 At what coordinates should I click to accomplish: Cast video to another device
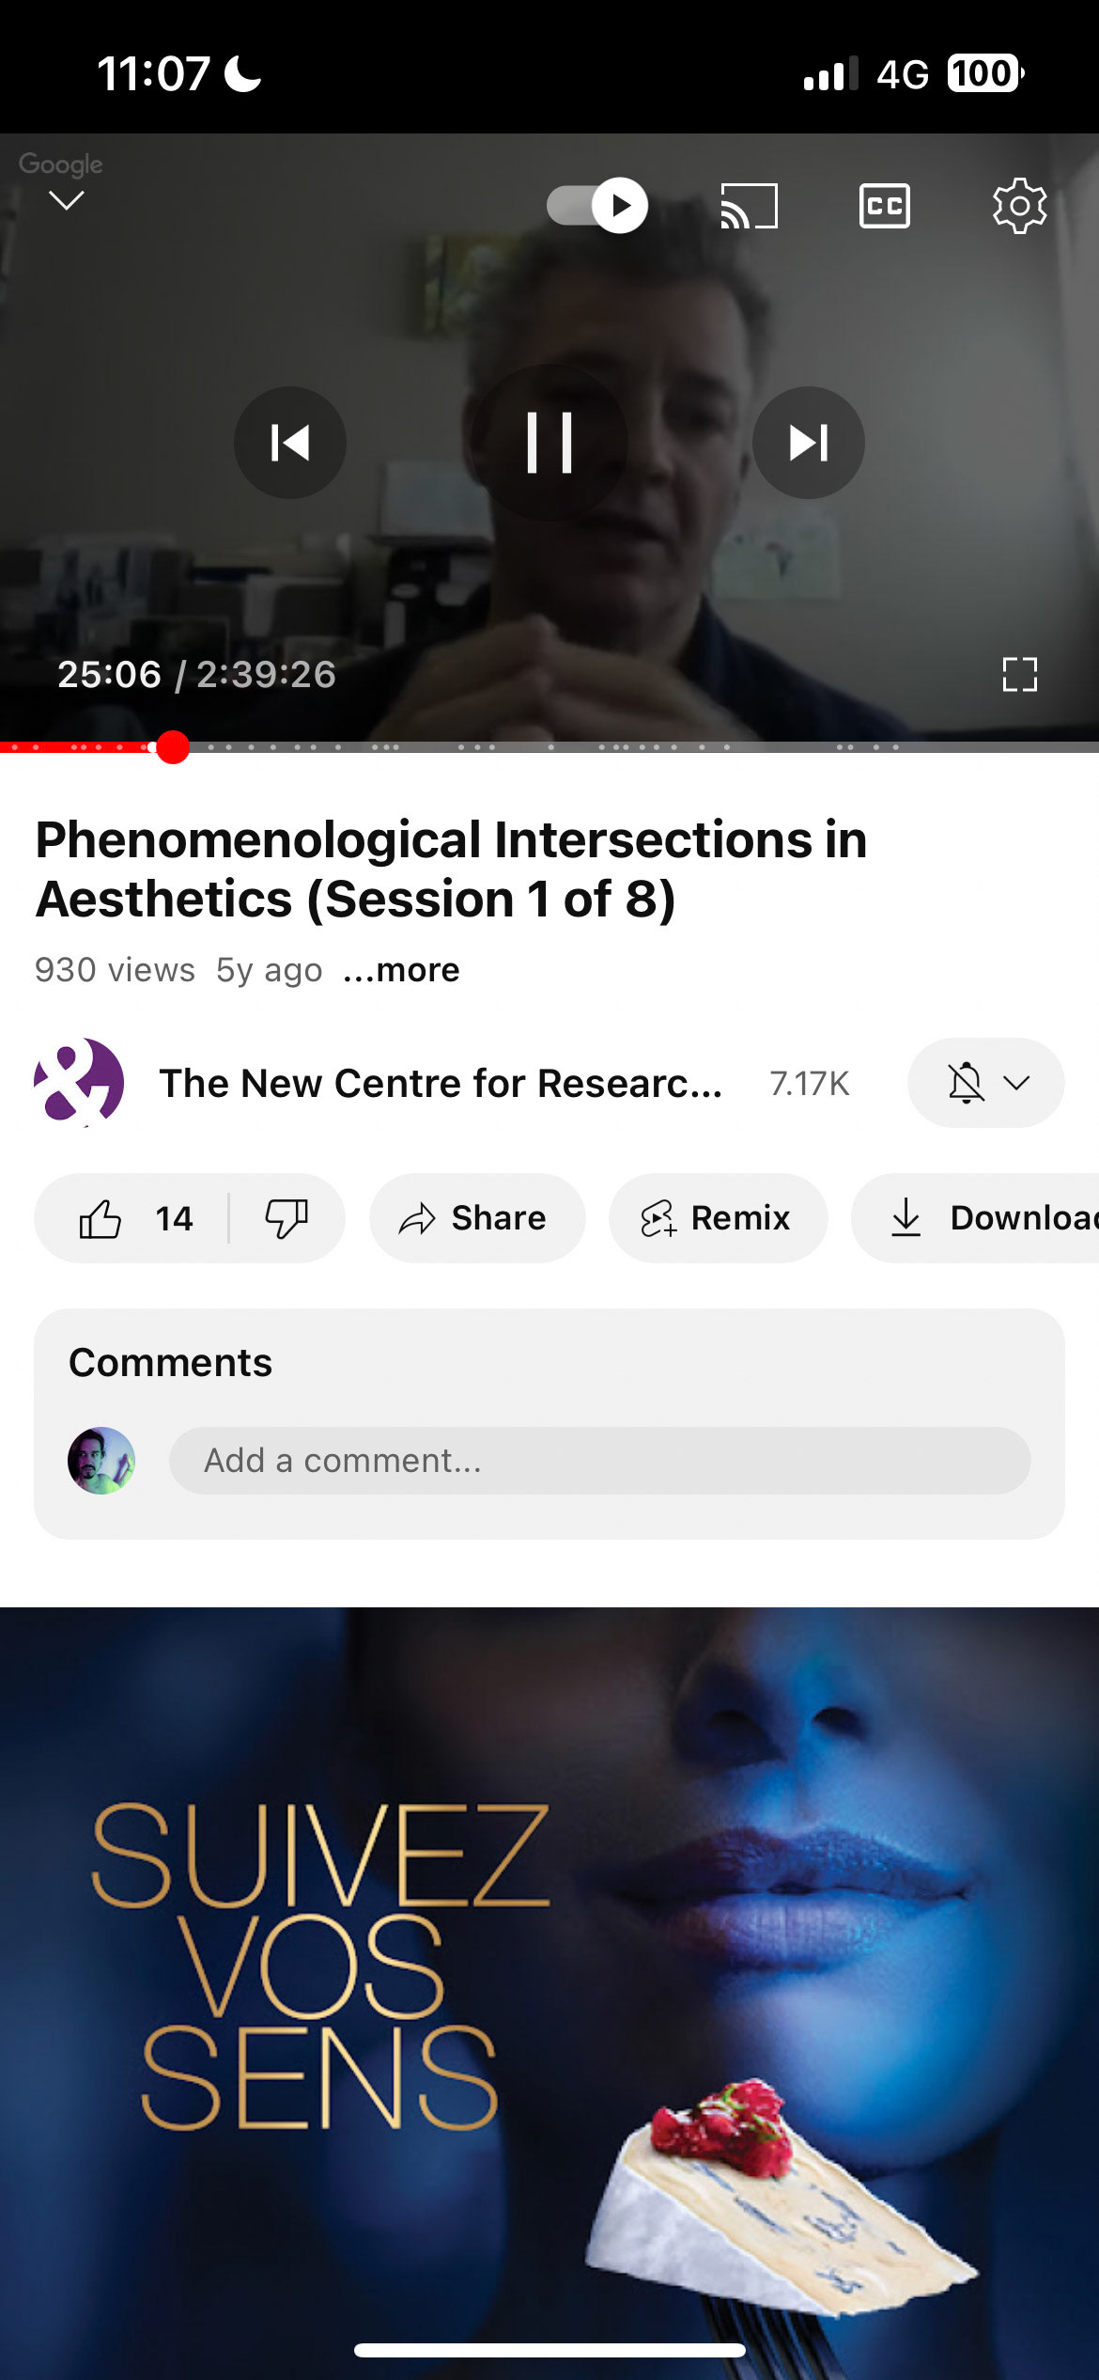749,206
